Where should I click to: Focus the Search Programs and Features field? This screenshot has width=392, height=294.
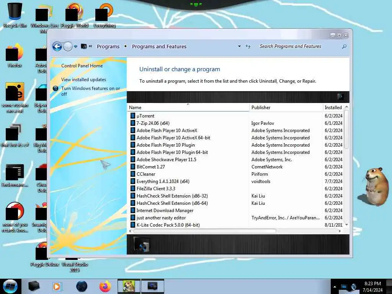coord(299,46)
